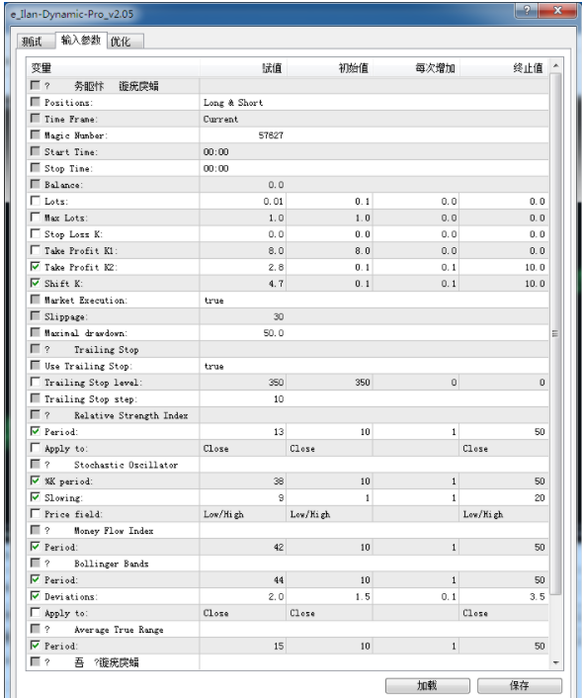Select the Trailing Stop section header row
Image resolution: width=582 pixels, height=698 pixels.
pyautogui.click(x=288, y=349)
